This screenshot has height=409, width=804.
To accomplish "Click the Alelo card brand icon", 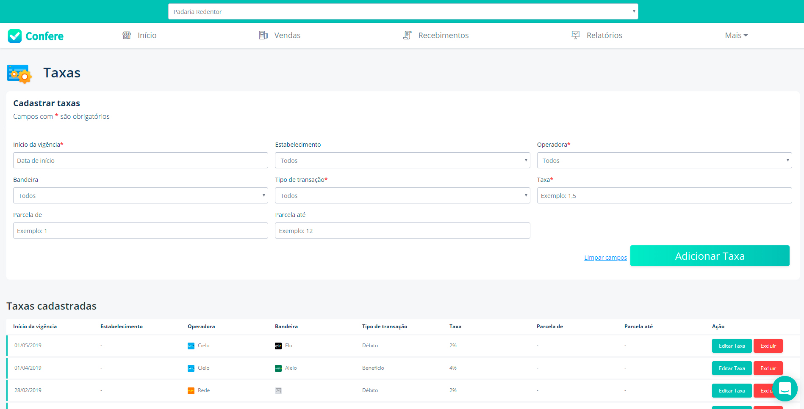I will point(278,368).
